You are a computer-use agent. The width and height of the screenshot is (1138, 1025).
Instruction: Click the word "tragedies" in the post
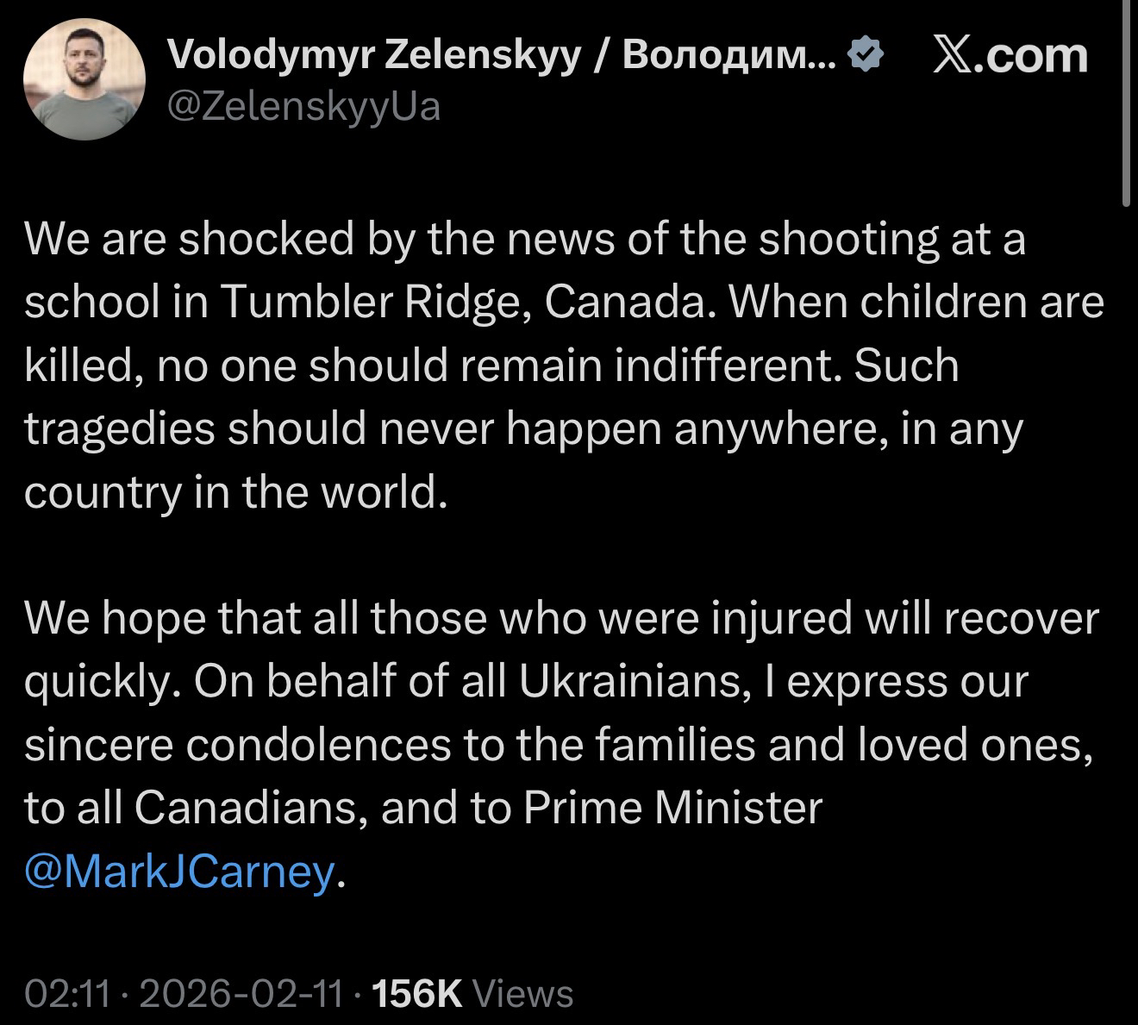click(x=119, y=428)
